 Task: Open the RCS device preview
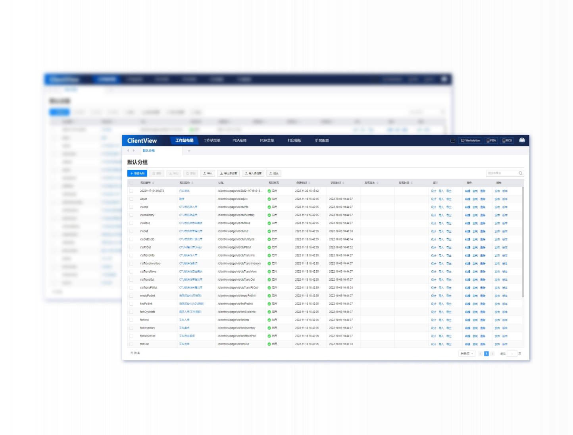pos(507,141)
